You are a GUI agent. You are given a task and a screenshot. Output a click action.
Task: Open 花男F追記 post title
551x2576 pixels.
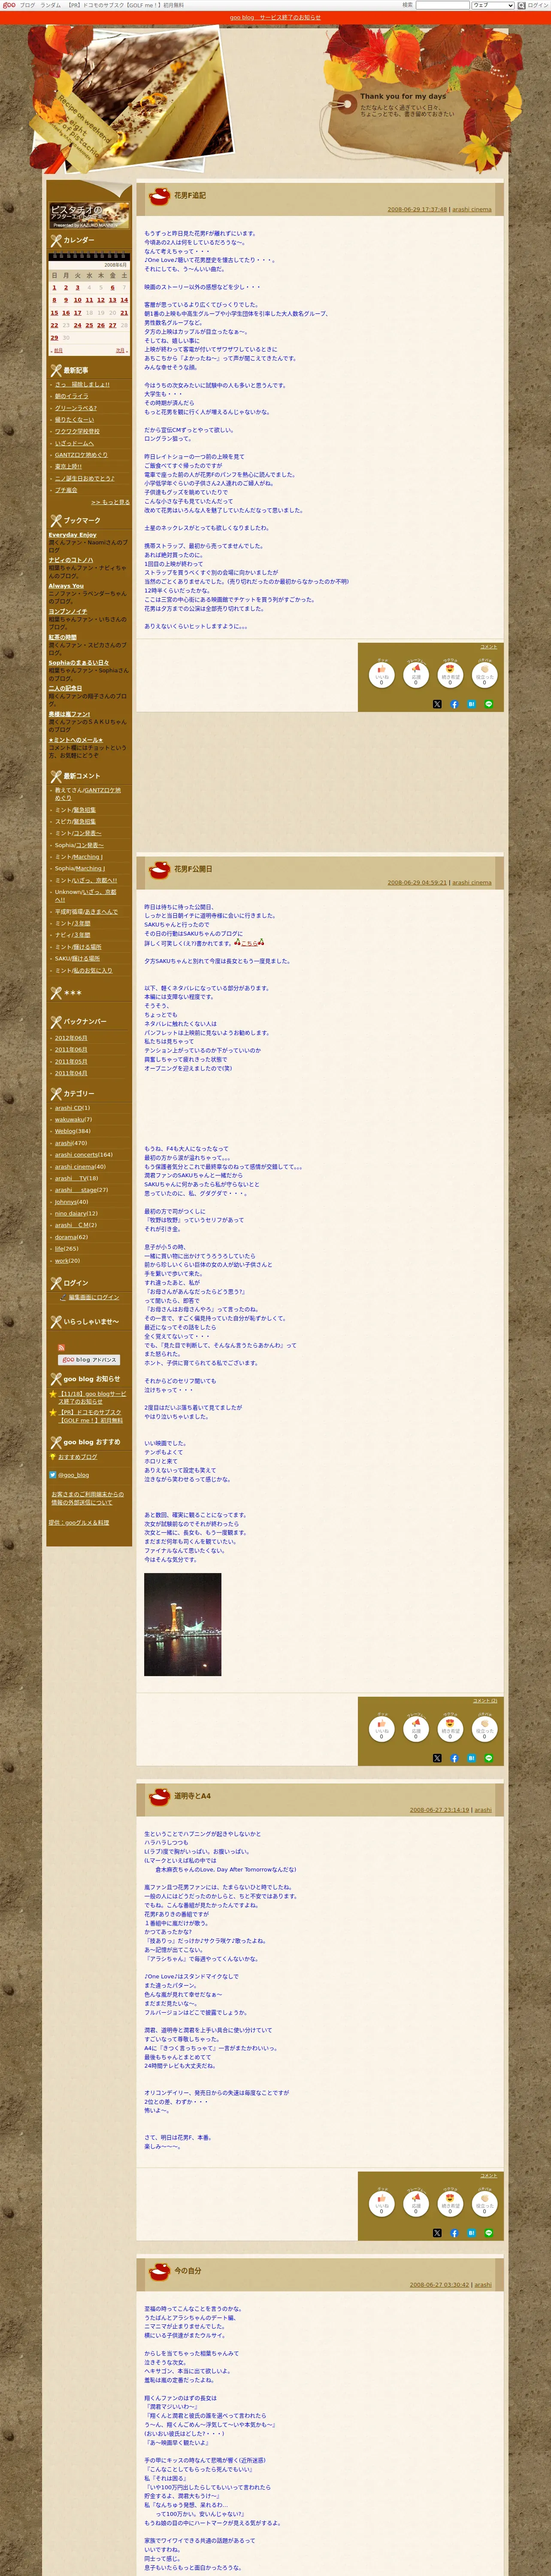pyautogui.click(x=190, y=196)
